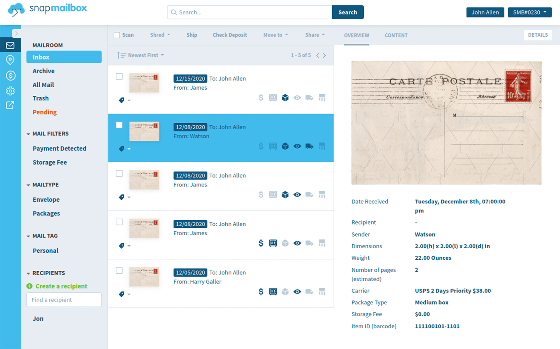Click the check deposit icon on 12/15/2020 mail

tap(273, 98)
